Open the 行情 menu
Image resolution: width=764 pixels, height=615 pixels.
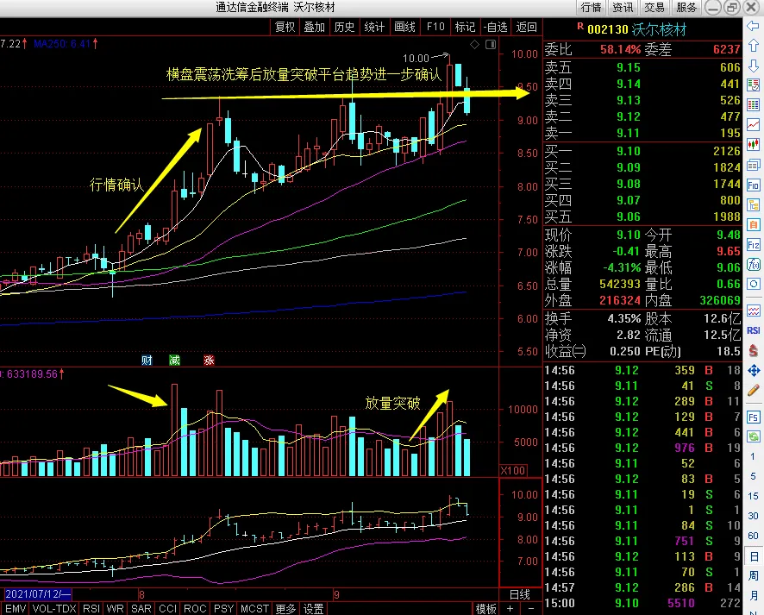591,7
